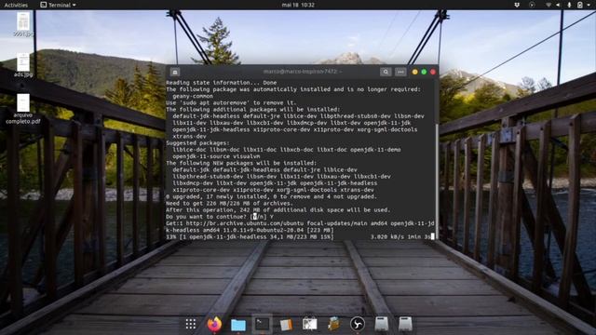Minimize the terminal with the yellow button

pyautogui.click(x=414, y=72)
